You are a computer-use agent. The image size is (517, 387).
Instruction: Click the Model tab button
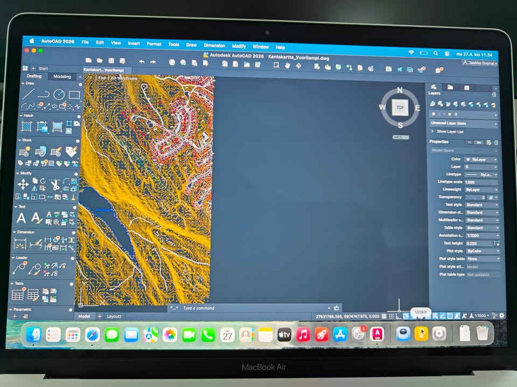[84, 316]
